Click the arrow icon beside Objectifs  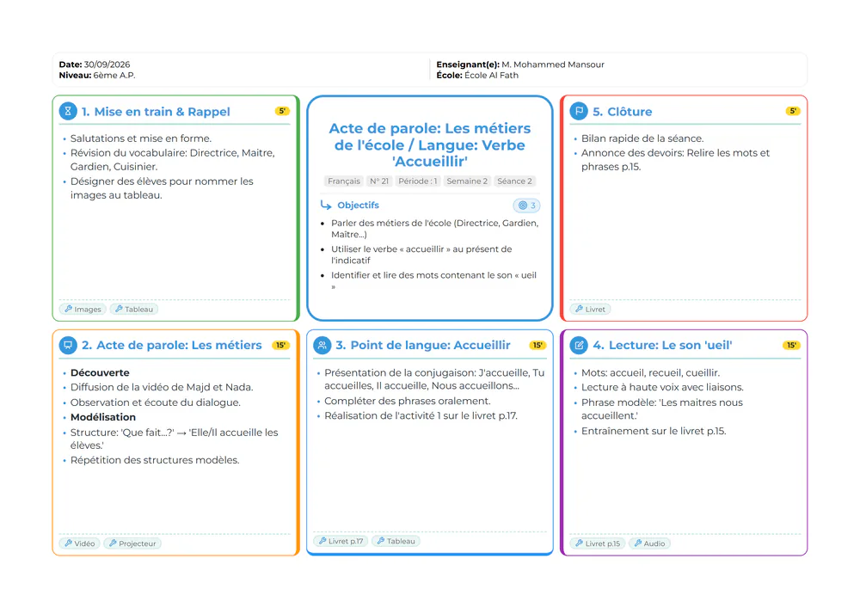(x=326, y=205)
